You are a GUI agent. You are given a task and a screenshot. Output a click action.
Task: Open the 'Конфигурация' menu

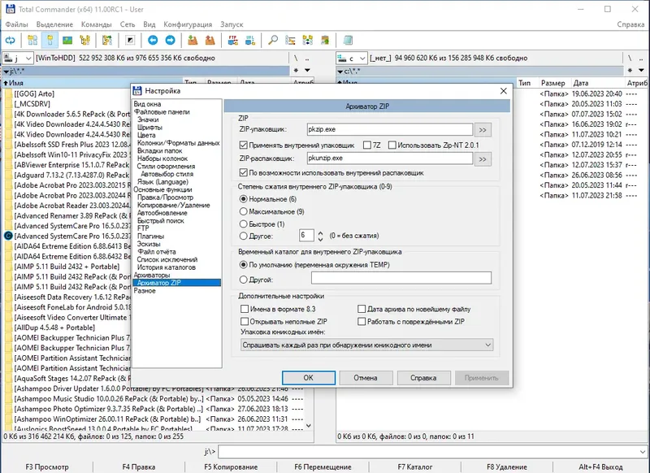pyautogui.click(x=188, y=24)
